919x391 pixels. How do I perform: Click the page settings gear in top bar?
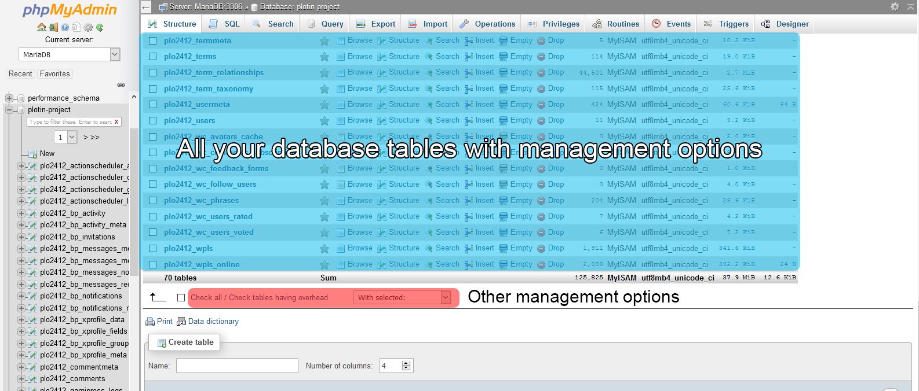(895, 6)
